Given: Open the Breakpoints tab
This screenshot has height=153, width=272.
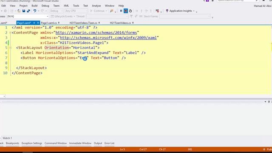Looking at the screenshot, I should (x=12, y=143).
